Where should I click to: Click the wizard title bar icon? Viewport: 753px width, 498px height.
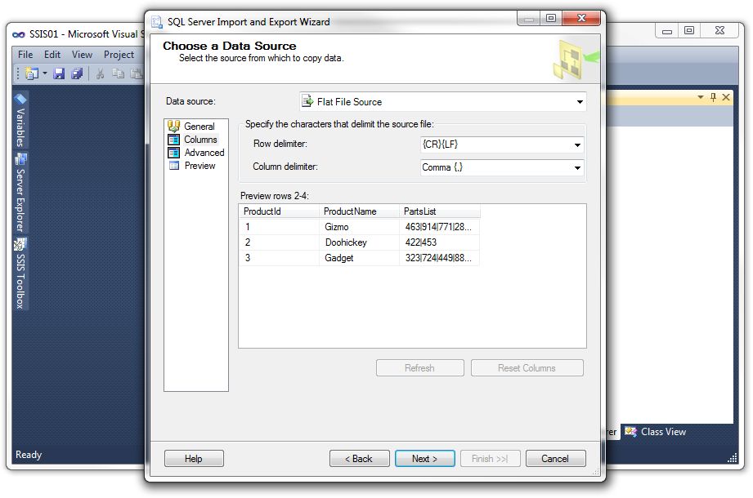(x=156, y=22)
